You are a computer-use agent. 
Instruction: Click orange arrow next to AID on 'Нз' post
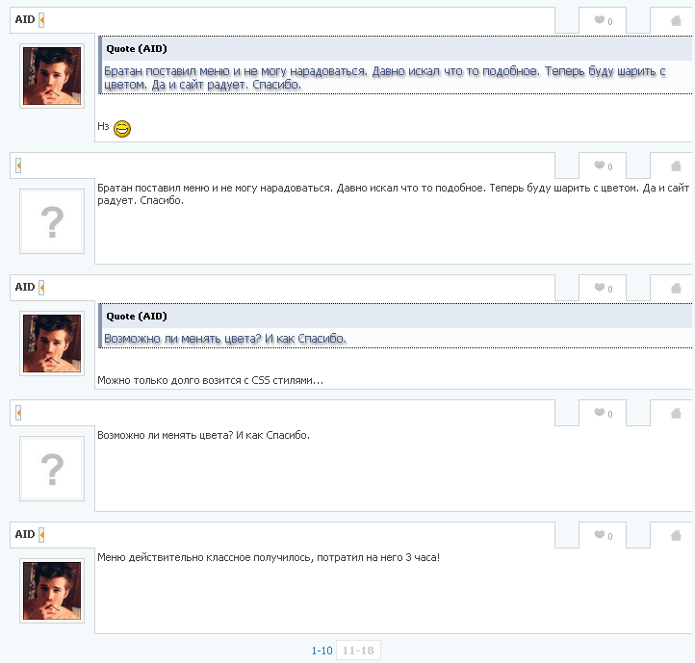click(x=41, y=20)
